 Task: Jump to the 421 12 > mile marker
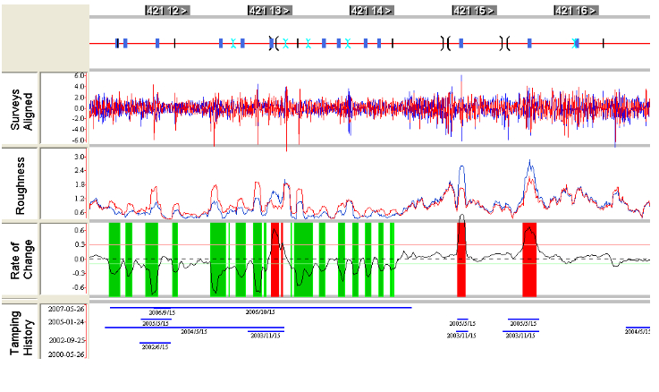pyautogui.click(x=168, y=11)
